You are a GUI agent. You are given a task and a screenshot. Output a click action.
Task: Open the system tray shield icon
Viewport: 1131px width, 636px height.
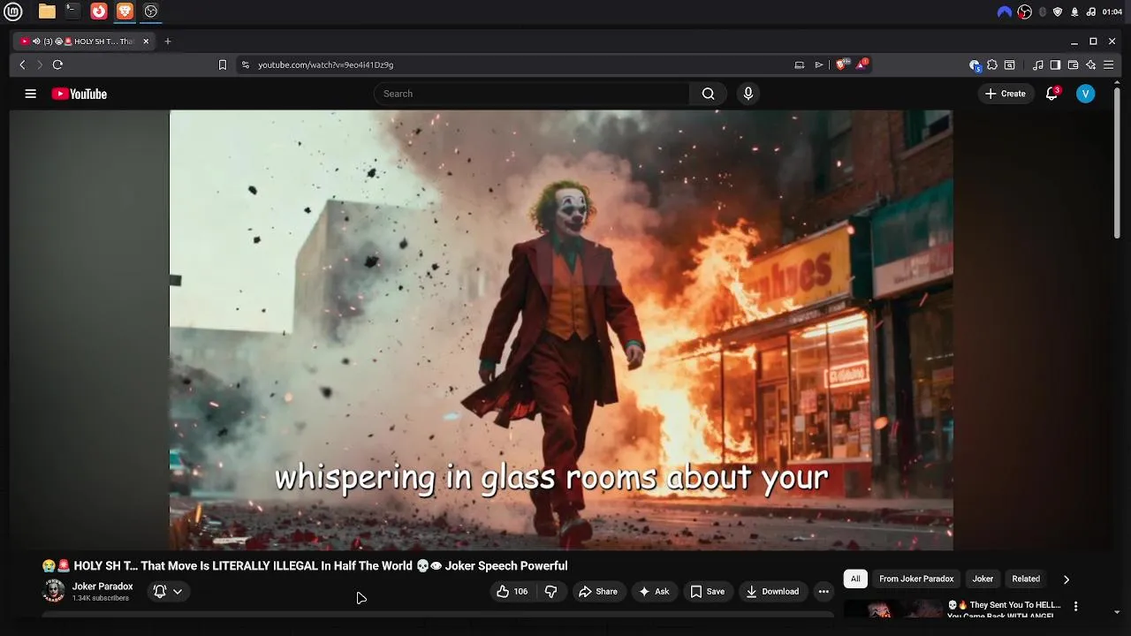point(1059,11)
